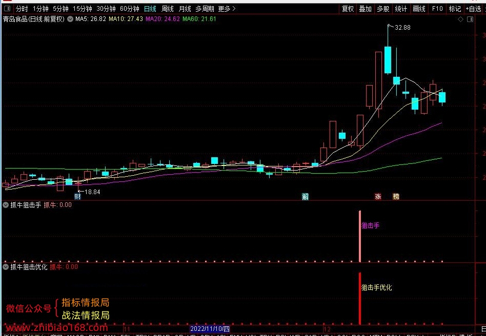Click the 抓牛狙击手 indicator name
The image size is (486, 336).
tap(26, 205)
